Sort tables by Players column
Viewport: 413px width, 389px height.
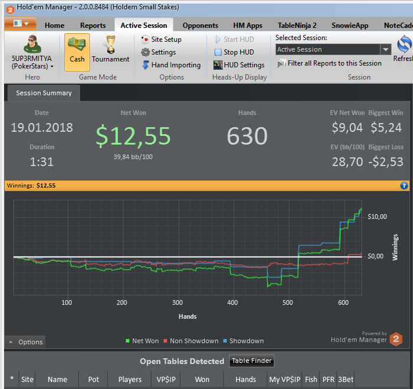coord(130,380)
